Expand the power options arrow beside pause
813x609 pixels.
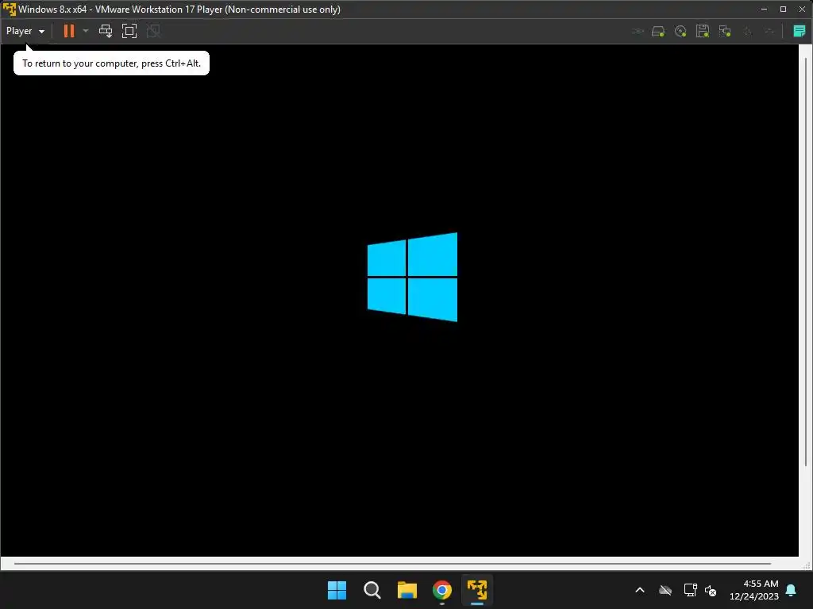pos(86,31)
